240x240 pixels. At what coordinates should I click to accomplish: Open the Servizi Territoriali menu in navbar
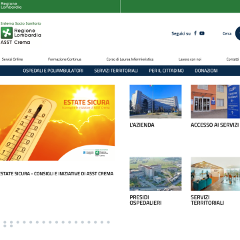[x=116, y=71]
